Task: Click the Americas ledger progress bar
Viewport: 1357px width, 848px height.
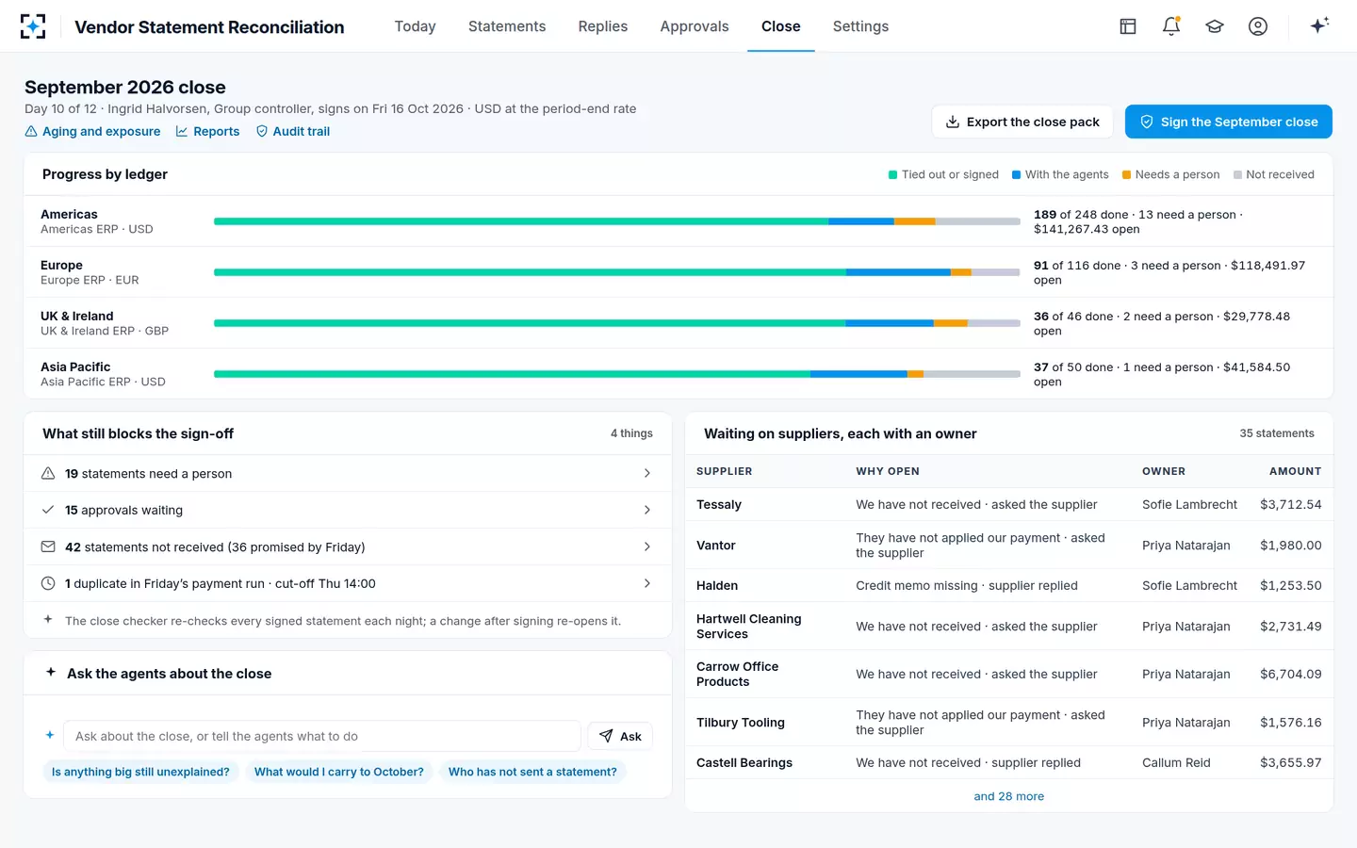Action: (617, 221)
